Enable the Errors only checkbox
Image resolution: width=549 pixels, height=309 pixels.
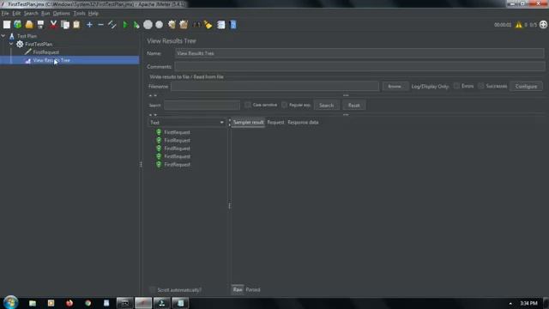coord(456,86)
